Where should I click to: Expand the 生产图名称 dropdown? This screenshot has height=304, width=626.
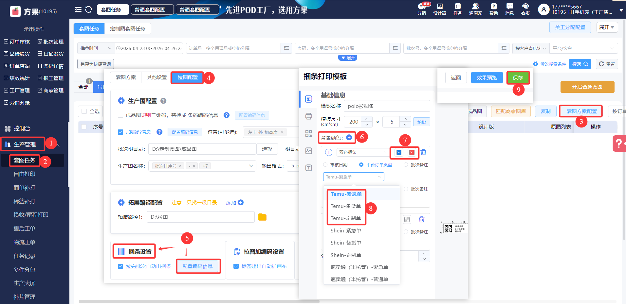(251, 166)
